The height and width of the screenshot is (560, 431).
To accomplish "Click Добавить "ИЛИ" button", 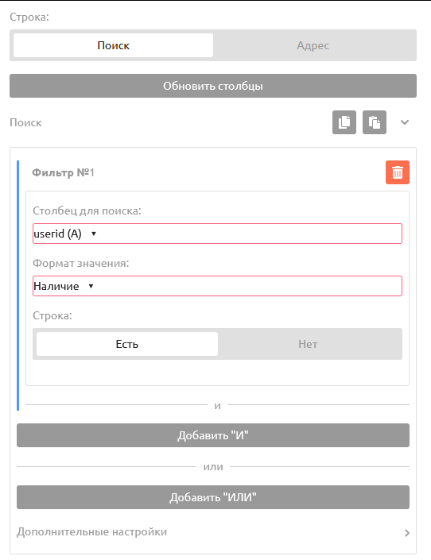I will pyautogui.click(x=213, y=497).
